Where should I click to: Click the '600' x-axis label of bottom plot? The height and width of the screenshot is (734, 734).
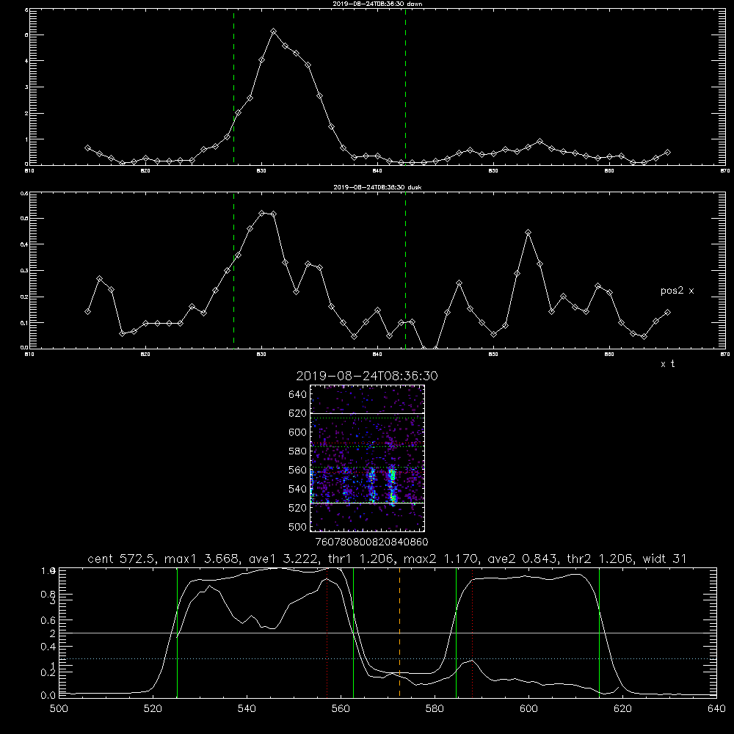tap(528, 709)
